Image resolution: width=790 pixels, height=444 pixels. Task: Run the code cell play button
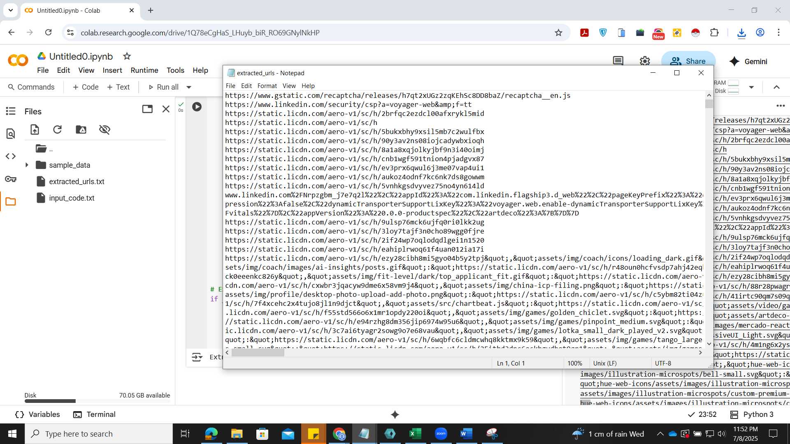[x=197, y=107]
